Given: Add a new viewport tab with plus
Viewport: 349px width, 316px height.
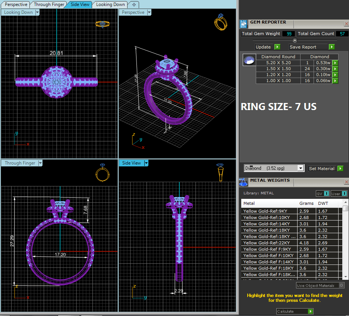Looking at the screenshot, I should pyautogui.click(x=134, y=4).
